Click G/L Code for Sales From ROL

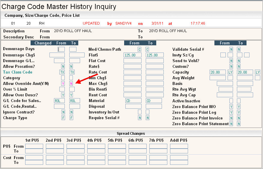click(x=59, y=101)
